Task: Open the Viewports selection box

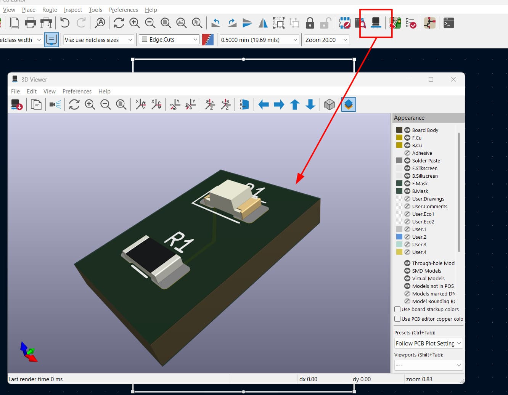Action: pos(428,365)
